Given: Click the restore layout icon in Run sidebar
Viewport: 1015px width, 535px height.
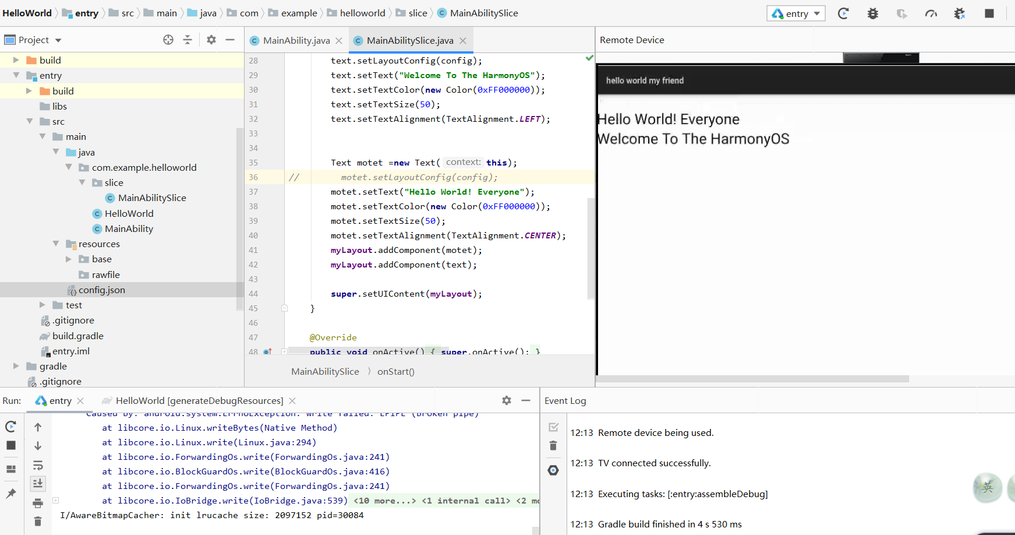Looking at the screenshot, I should pos(10,469).
